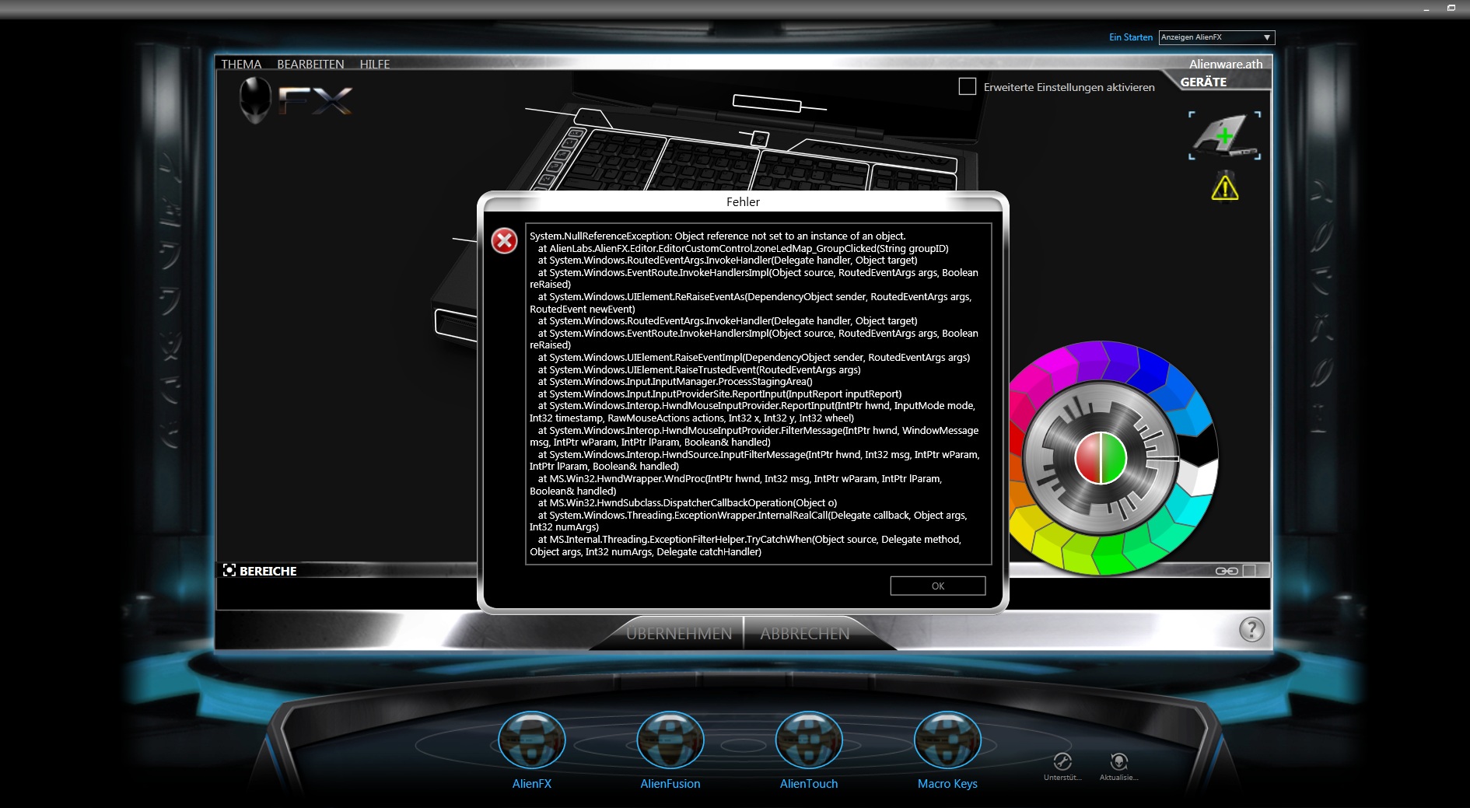
Task: Open help with the question mark icon
Action: 1251,629
